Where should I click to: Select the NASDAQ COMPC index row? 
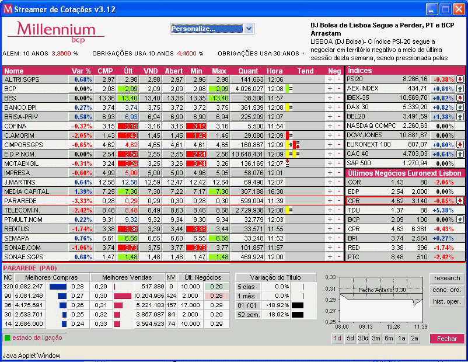coord(405,126)
